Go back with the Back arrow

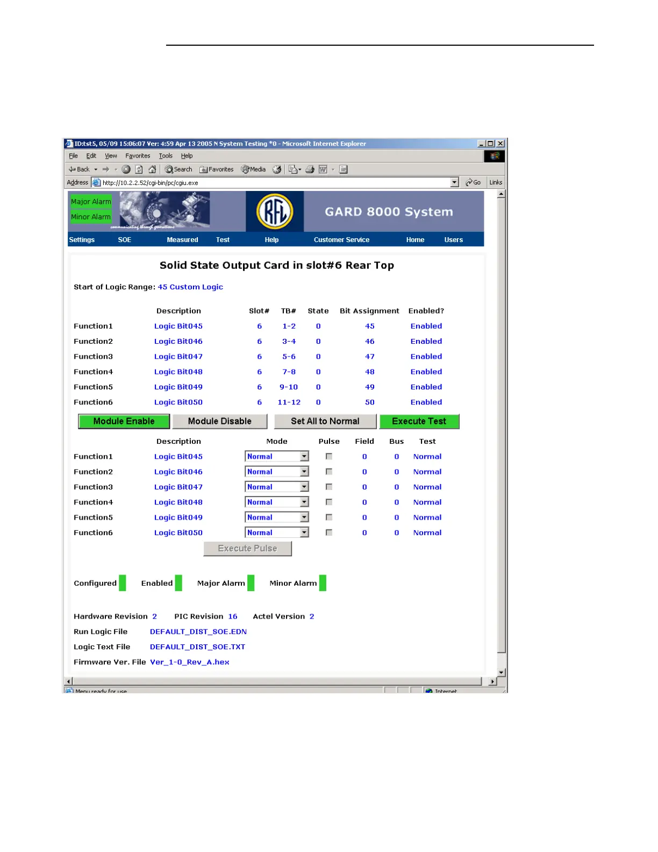pyautogui.click(x=79, y=169)
